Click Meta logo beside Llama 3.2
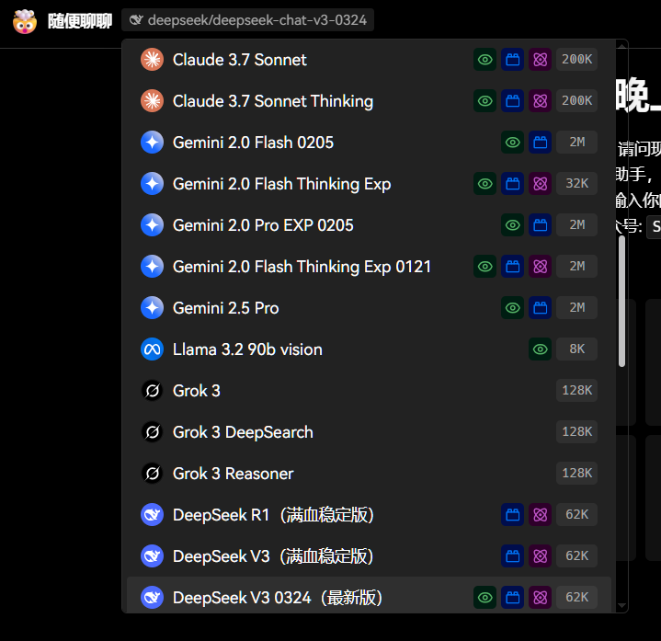The height and width of the screenshot is (641, 661). 153,349
